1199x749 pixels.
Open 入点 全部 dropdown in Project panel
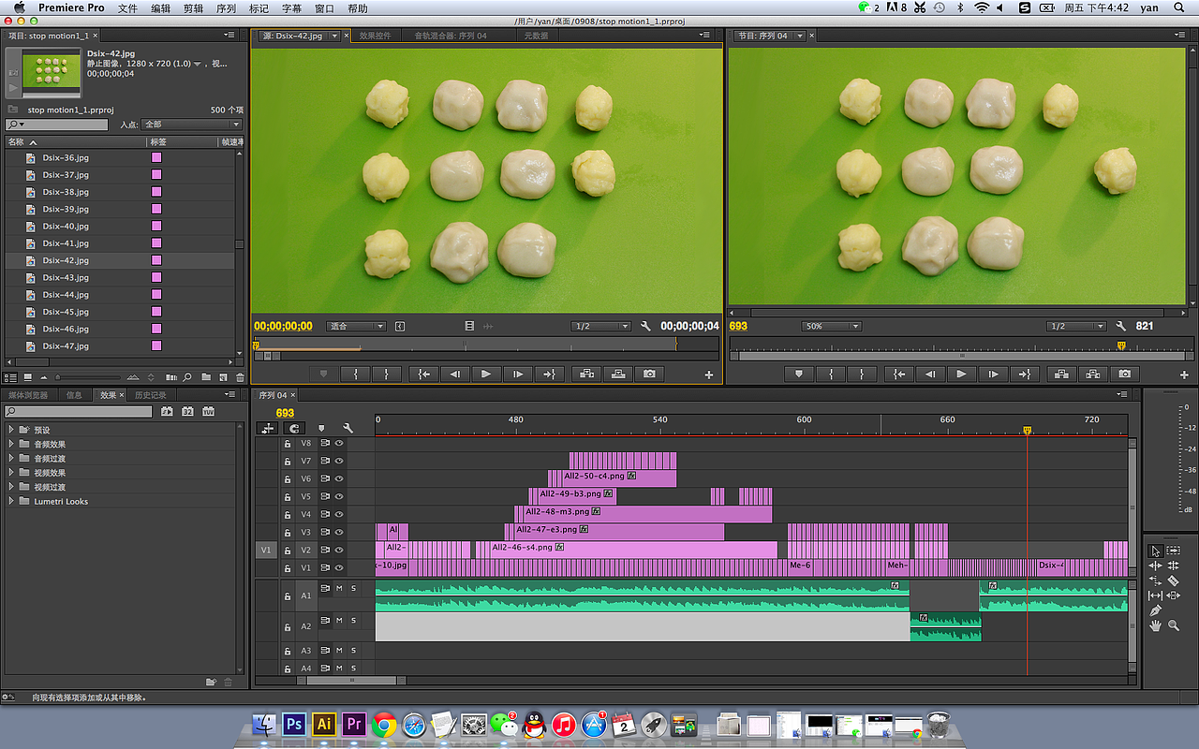coord(191,124)
